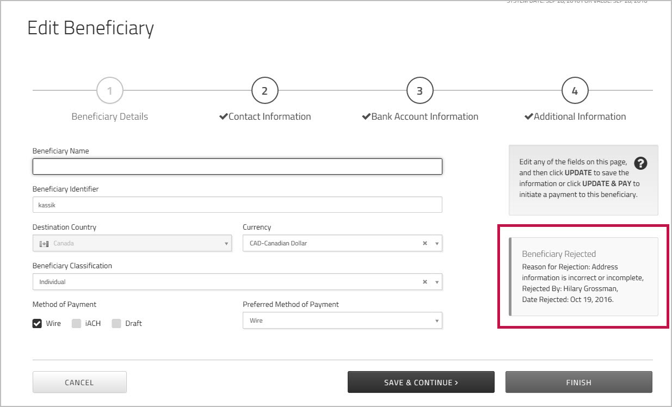Viewport: 672px width, 407px height.
Task: Click the SAVE & CONTINUE button
Action: tap(421, 381)
